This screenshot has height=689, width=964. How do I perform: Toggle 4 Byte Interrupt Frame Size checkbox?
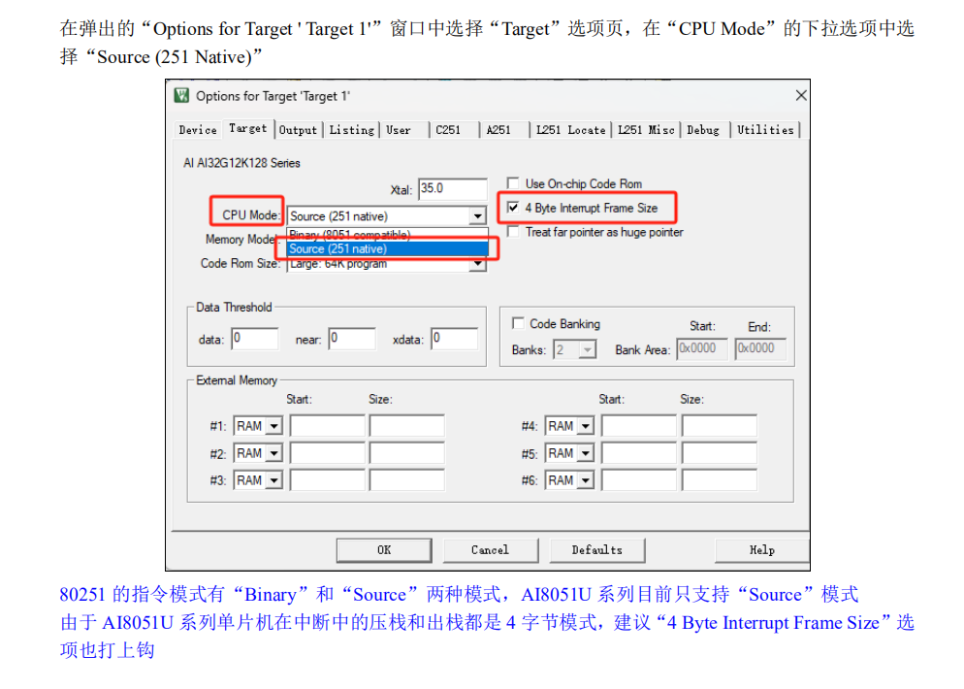tap(513, 208)
